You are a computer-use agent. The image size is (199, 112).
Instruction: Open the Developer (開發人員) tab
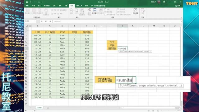(x=79, y=6)
